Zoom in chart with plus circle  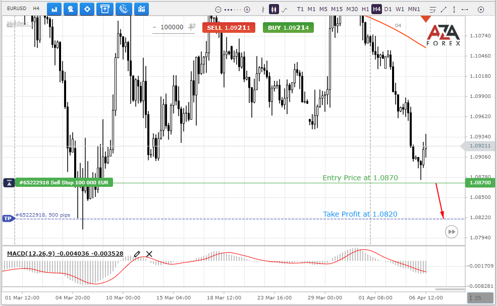tap(247, 10)
